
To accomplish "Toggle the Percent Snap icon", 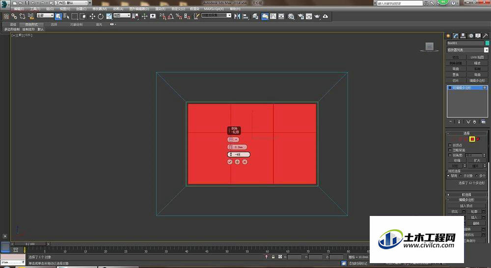I will pyautogui.click(x=179, y=16).
